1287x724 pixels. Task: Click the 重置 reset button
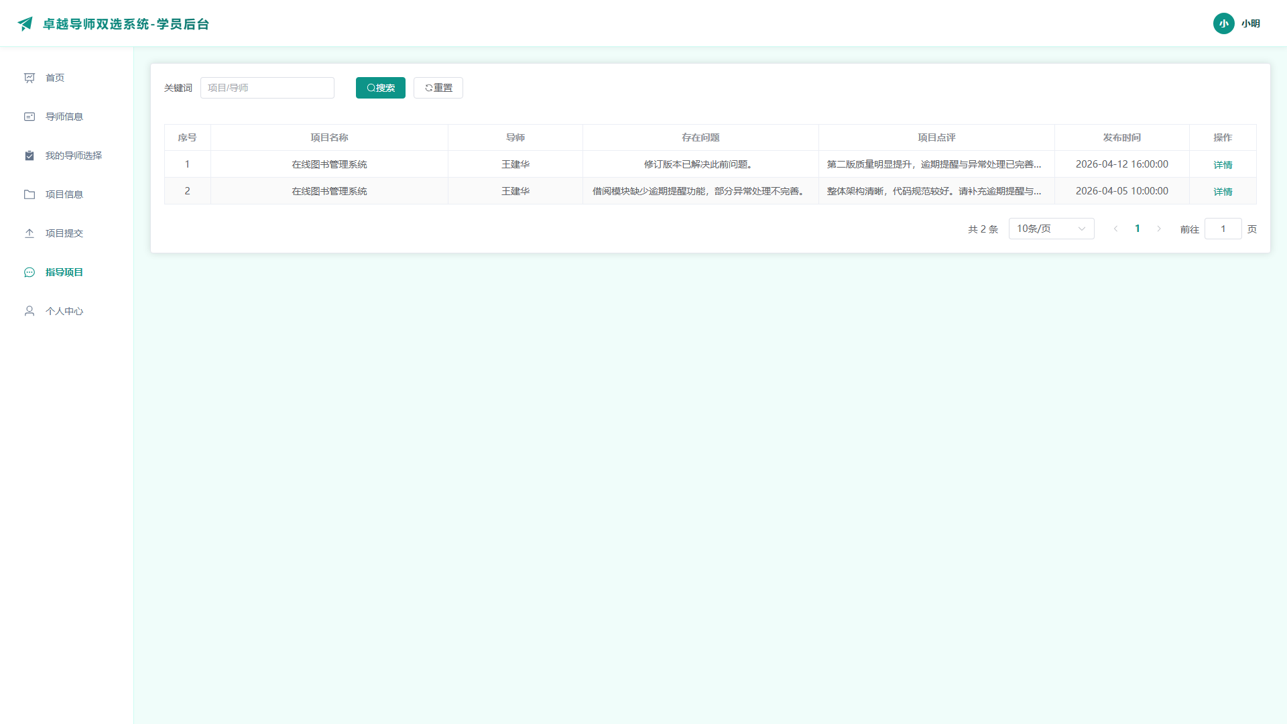tap(438, 88)
